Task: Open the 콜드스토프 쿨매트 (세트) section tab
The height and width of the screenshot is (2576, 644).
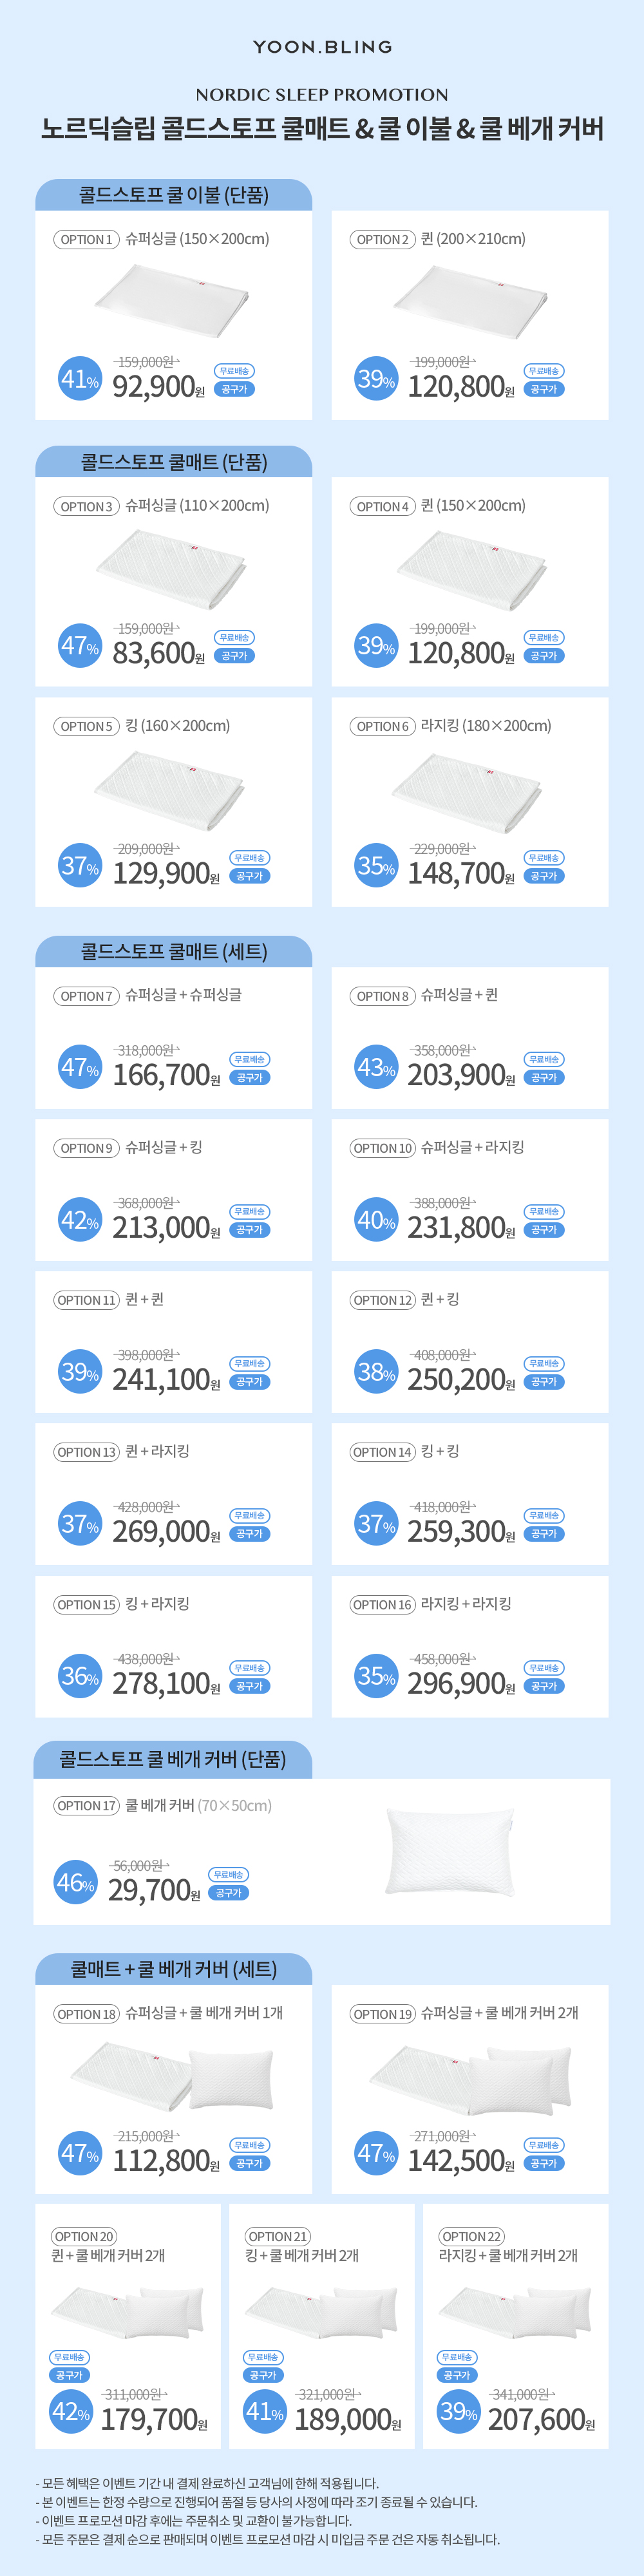Action: coord(174,951)
